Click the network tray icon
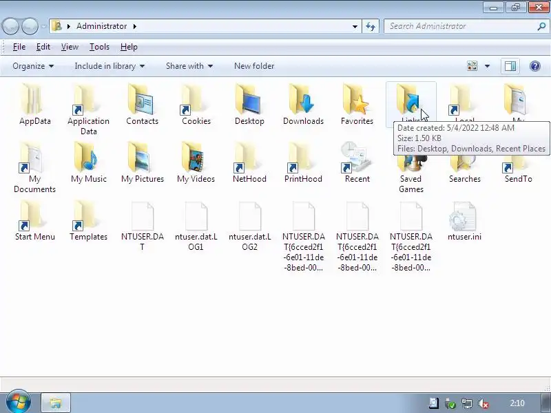Screen dimensions: 551x413 467,403
